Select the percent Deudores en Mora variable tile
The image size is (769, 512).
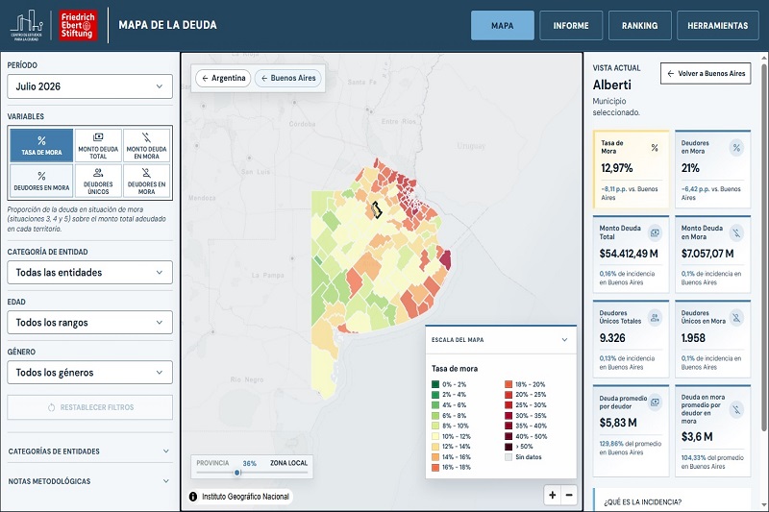(41, 181)
